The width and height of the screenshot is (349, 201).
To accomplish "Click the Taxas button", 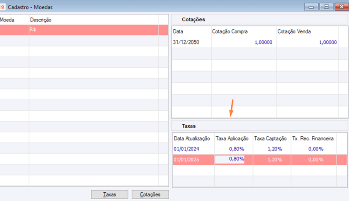I will [x=109, y=194].
